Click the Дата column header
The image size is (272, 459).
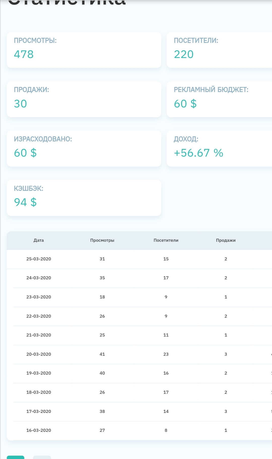[39, 240]
